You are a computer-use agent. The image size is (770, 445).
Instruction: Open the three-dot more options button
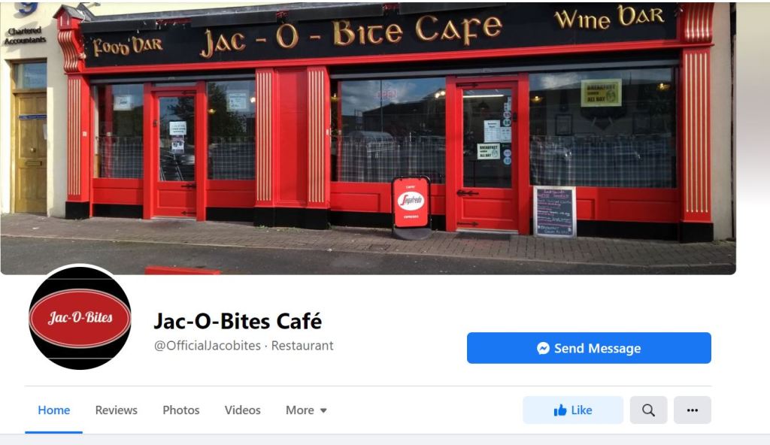pyautogui.click(x=693, y=410)
